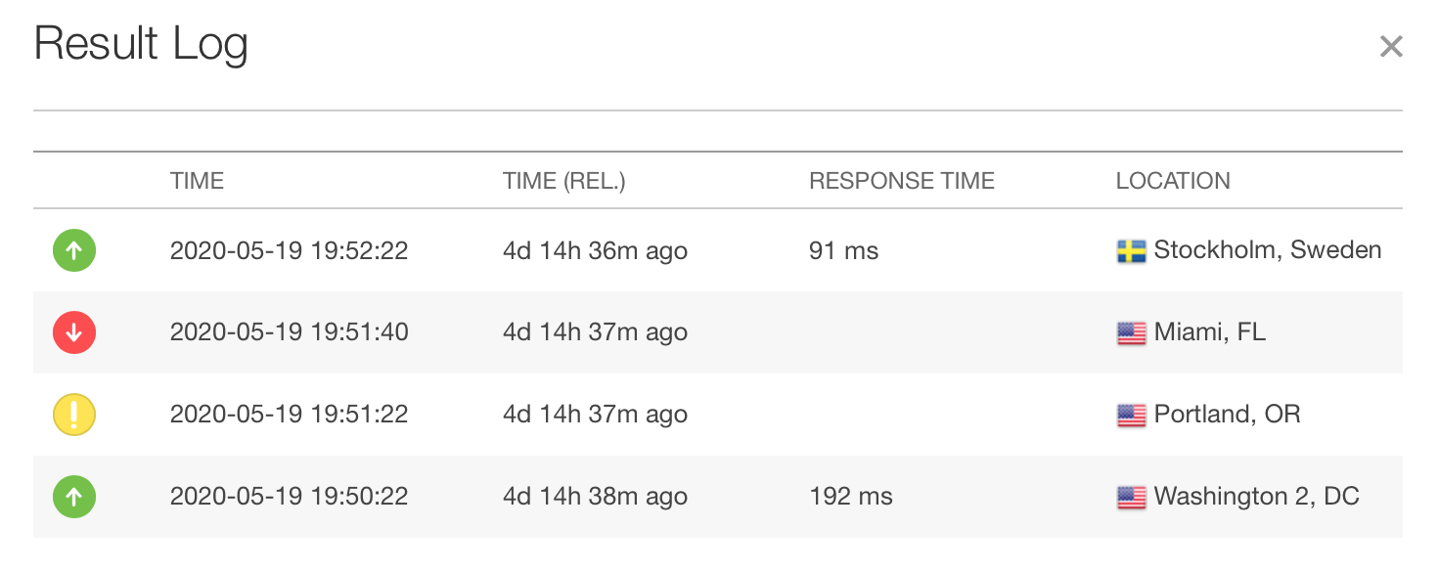The width and height of the screenshot is (1438, 573).
Task: Click the US flag beside Portland, OR
Action: (x=1131, y=416)
